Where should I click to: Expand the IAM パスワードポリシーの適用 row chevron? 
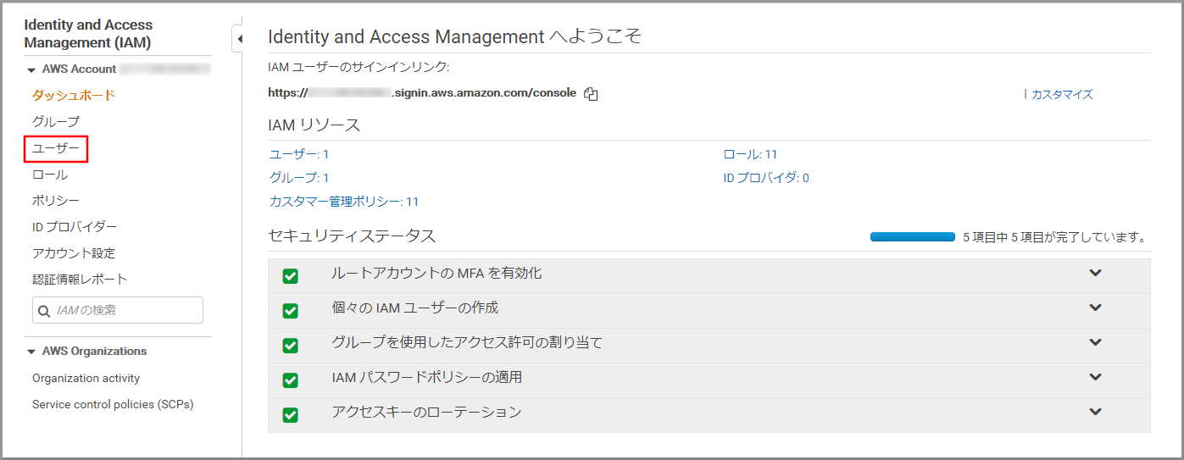point(1095,377)
